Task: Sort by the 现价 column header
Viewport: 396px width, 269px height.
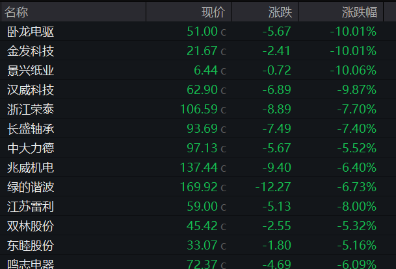Action: click(212, 12)
